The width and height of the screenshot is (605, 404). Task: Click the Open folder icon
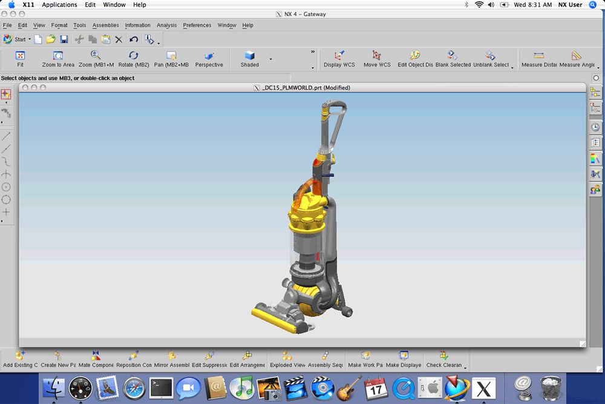(51, 39)
